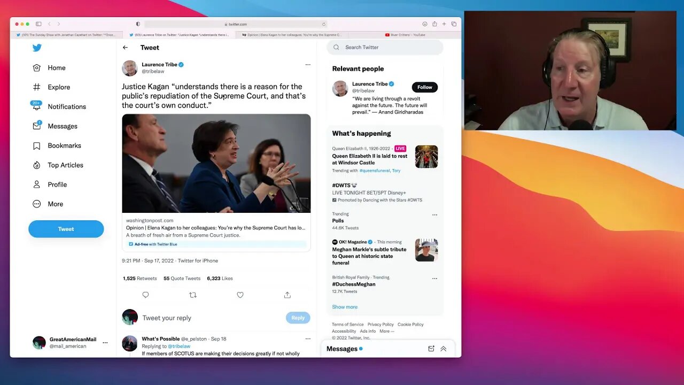Click the Reply button
684x385 pixels.
(298, 318)
